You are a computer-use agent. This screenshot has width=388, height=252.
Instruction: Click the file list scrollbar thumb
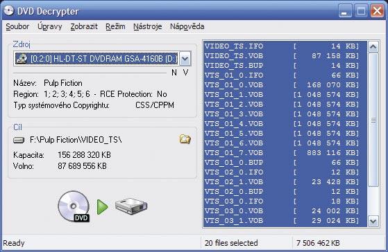(373, 120)
